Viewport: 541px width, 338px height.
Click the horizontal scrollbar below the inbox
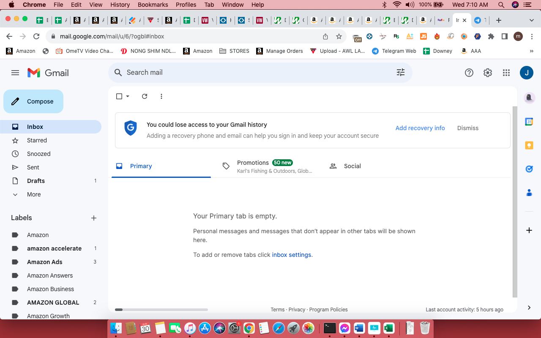click(x=161, y=310)
